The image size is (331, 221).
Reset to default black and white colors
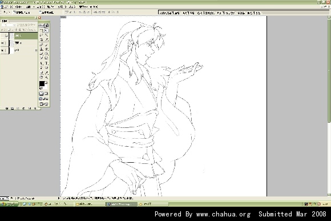(x=41, y=88)
